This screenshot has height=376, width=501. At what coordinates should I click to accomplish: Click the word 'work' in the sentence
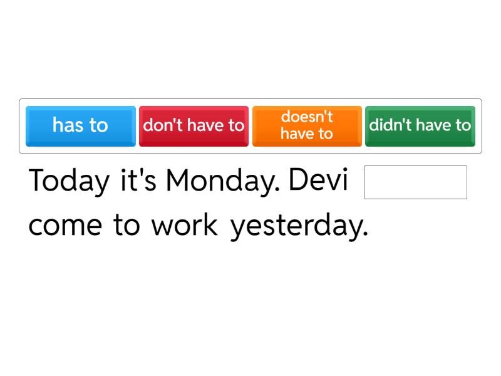[x=184, y=226]
